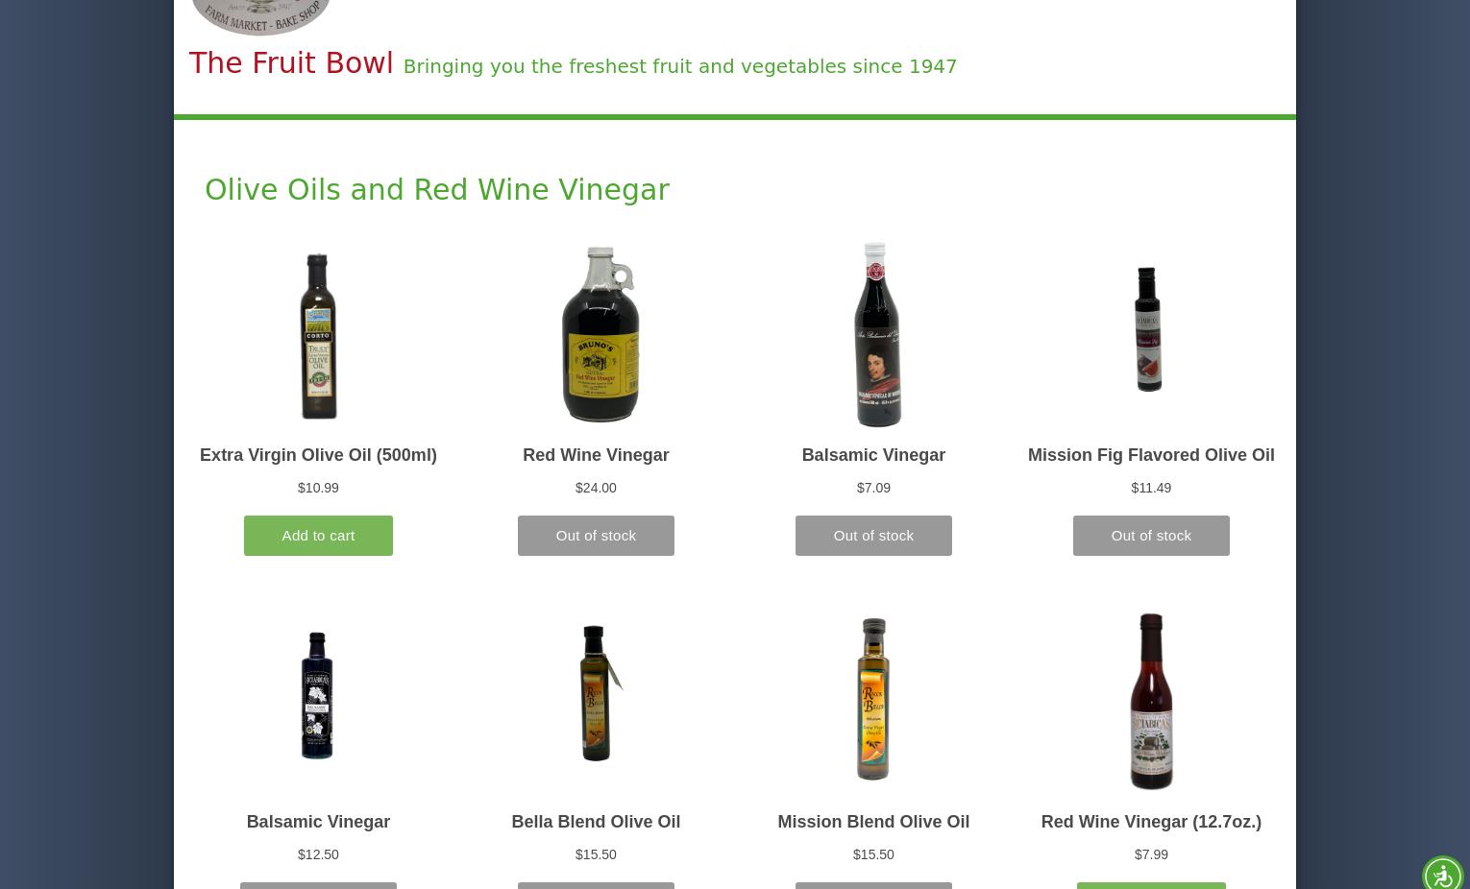
Task: Open the Extra Virgin Olive Oil (500ml) title
Action: pos(318,455)
